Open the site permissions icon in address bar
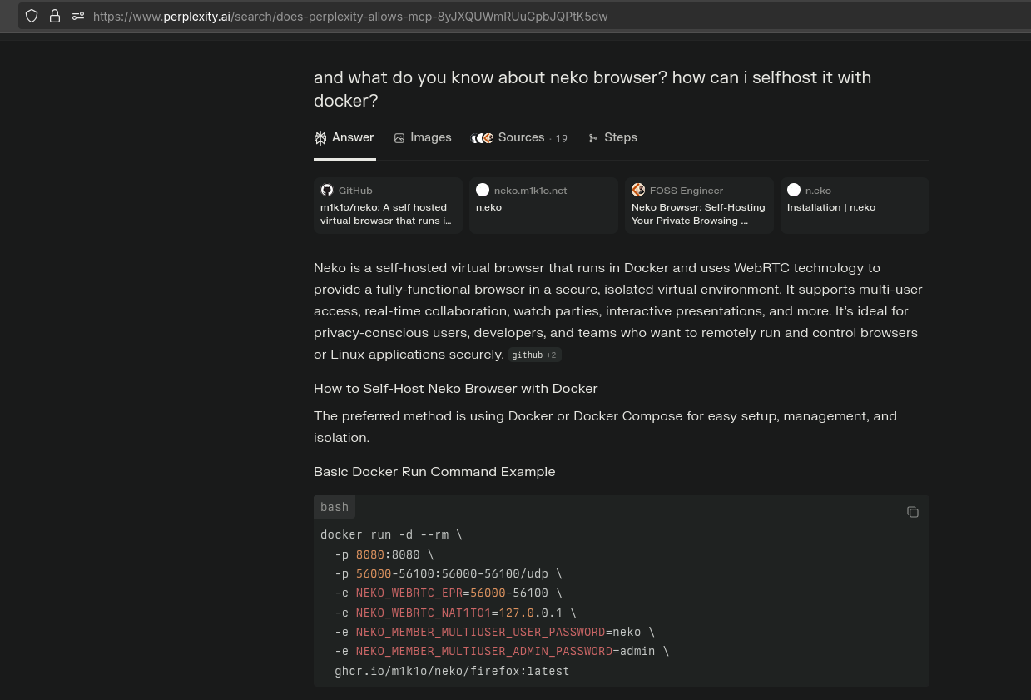The width and height of the screenshot is (1031, 700). [x=78, y=16]
